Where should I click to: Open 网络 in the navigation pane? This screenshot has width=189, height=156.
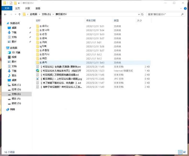[x=13, y=109]
